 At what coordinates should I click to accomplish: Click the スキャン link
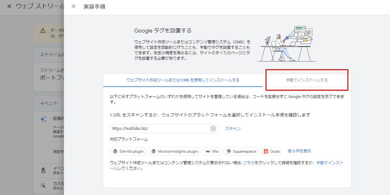coord(233,129)
